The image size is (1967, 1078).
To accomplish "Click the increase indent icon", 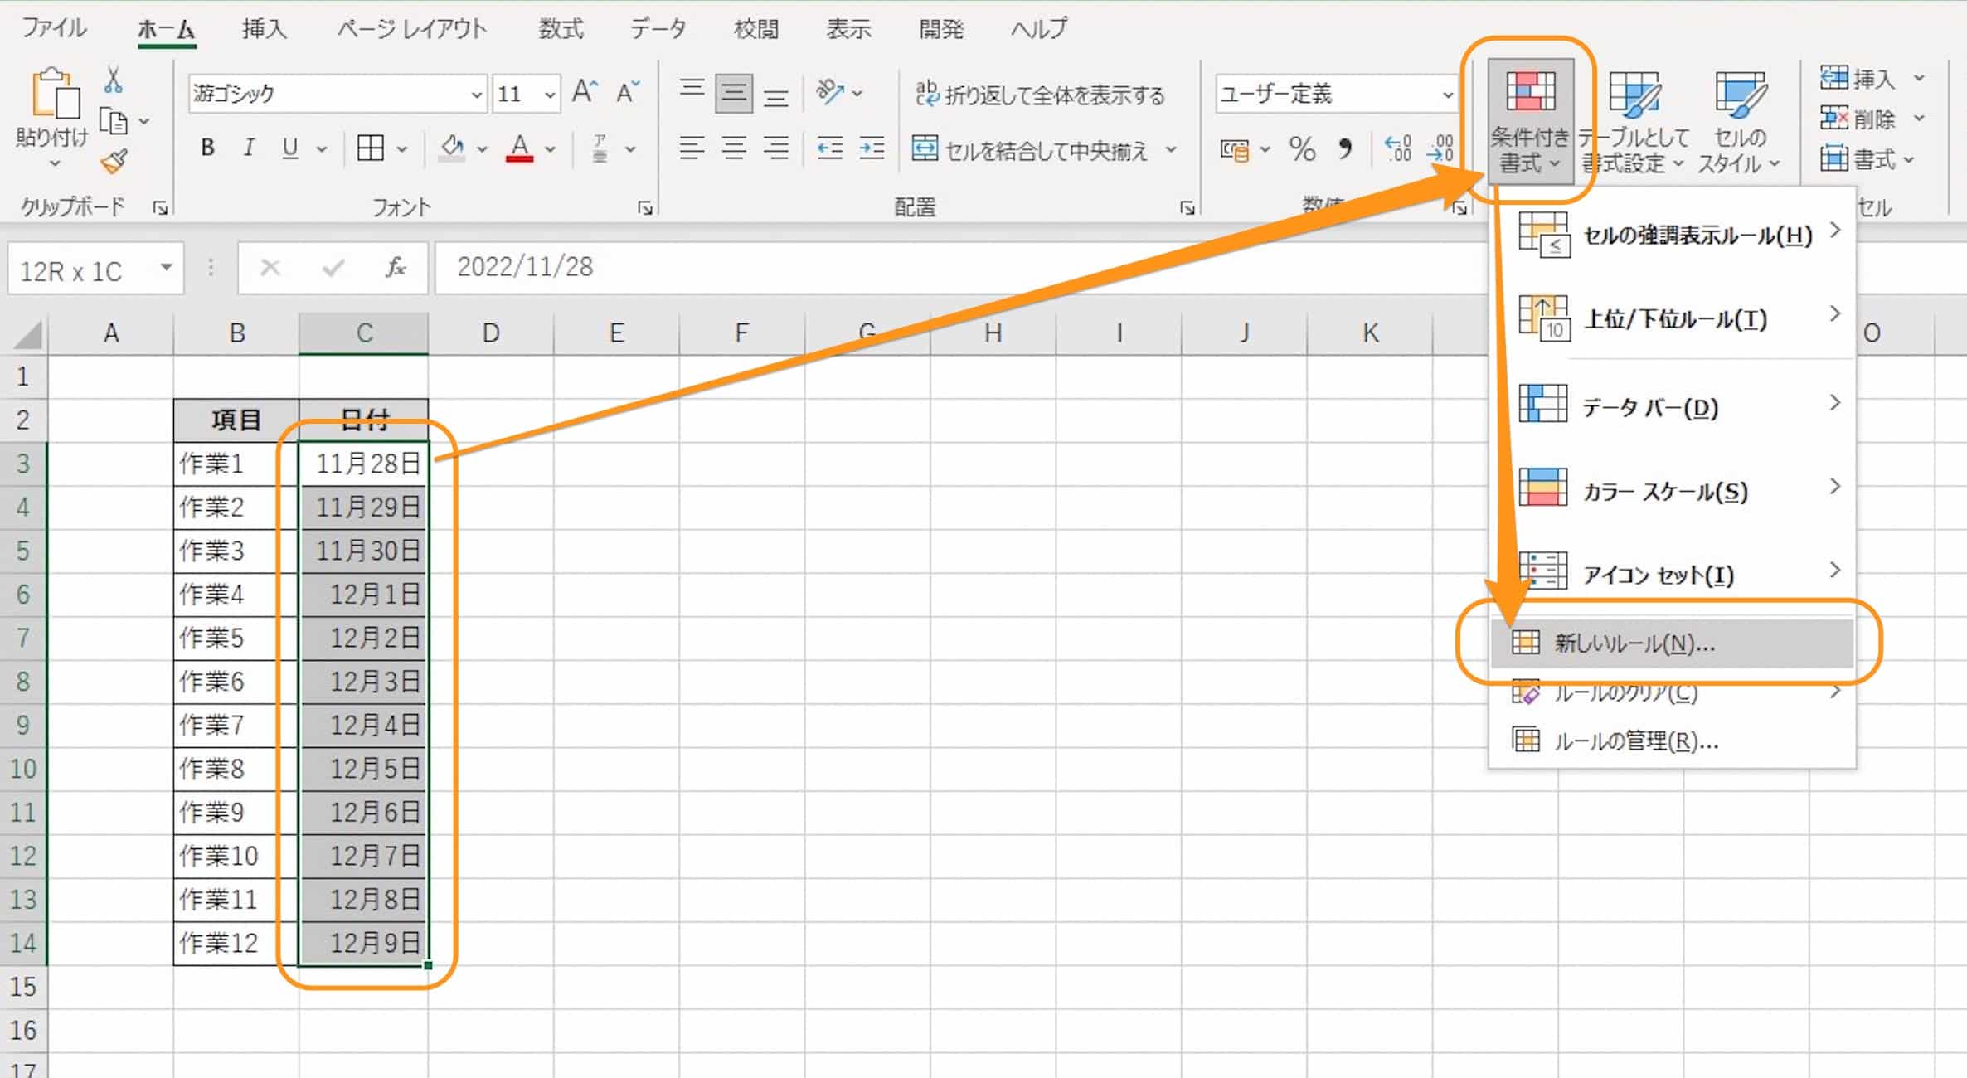I will (x=872, y=148).
